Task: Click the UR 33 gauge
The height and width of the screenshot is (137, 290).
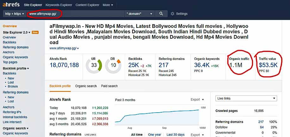Action: click(x=94, y=65)
